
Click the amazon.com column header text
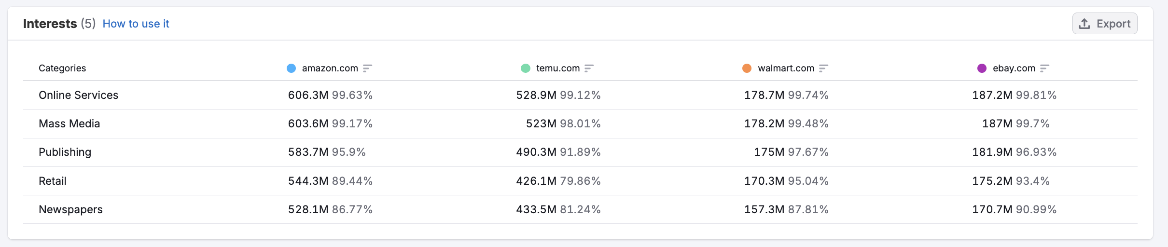pos(330,69)
